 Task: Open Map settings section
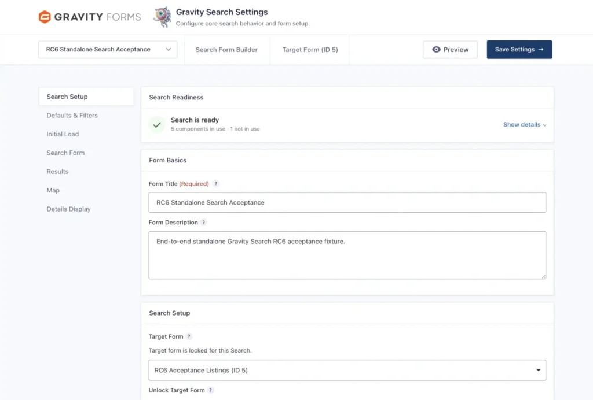tap(53, 190)
